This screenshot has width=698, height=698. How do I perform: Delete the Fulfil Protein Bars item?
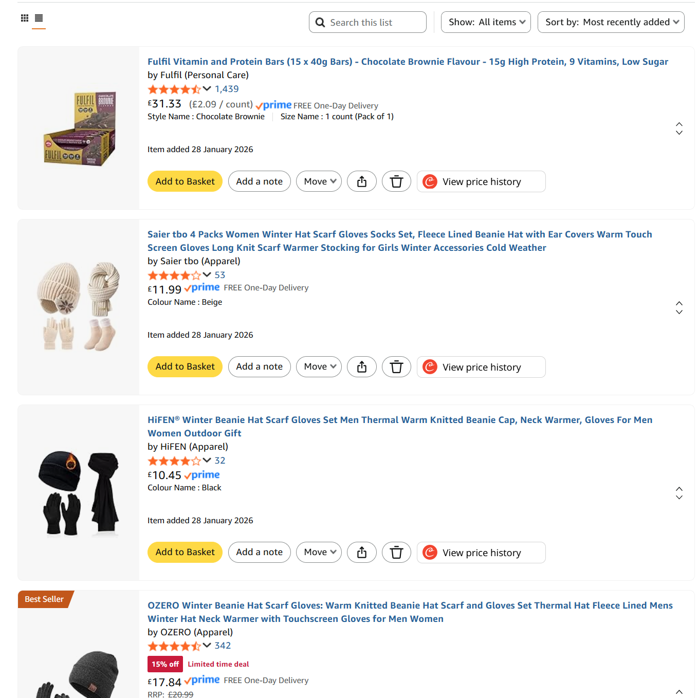click(x=396, y=181)
